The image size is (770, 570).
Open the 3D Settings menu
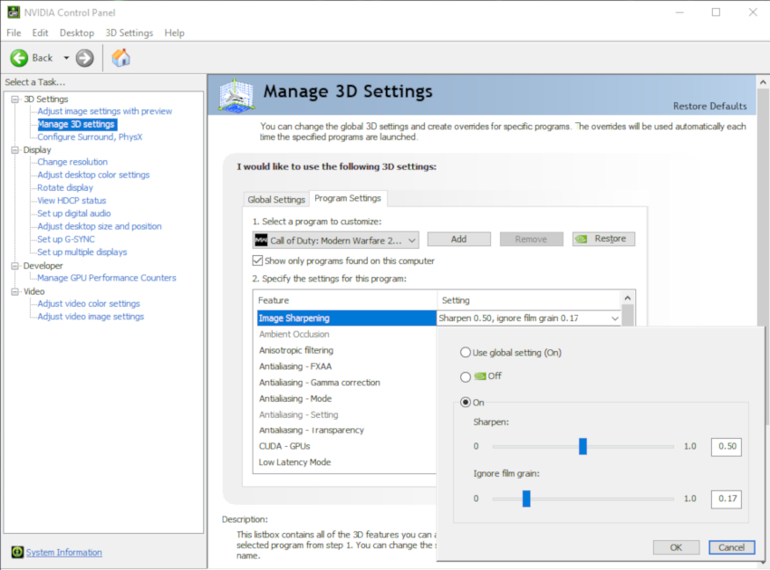pyautogui.click(x=129, y=33)
